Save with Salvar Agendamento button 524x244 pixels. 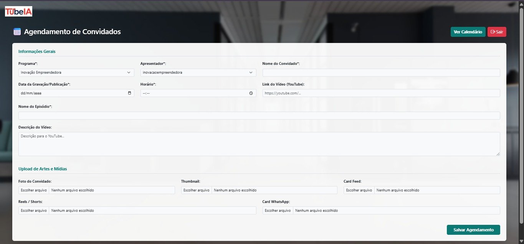[x=473, y=230]
